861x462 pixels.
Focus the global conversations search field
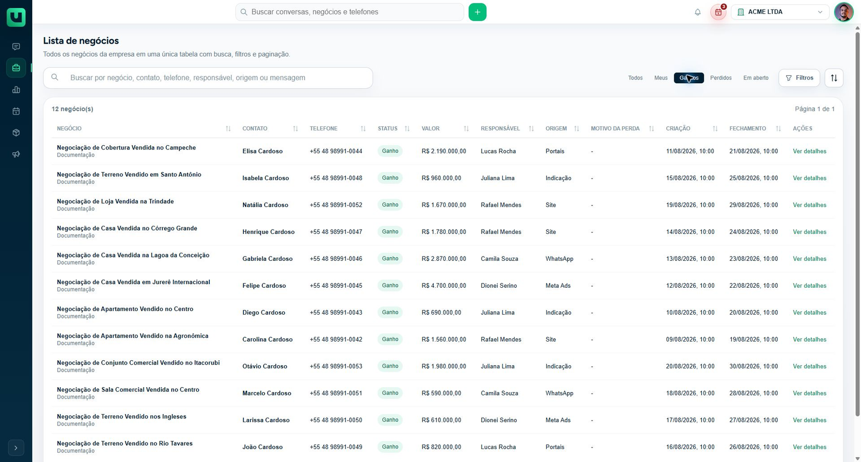pyautogui.click(x=350, y=12)
